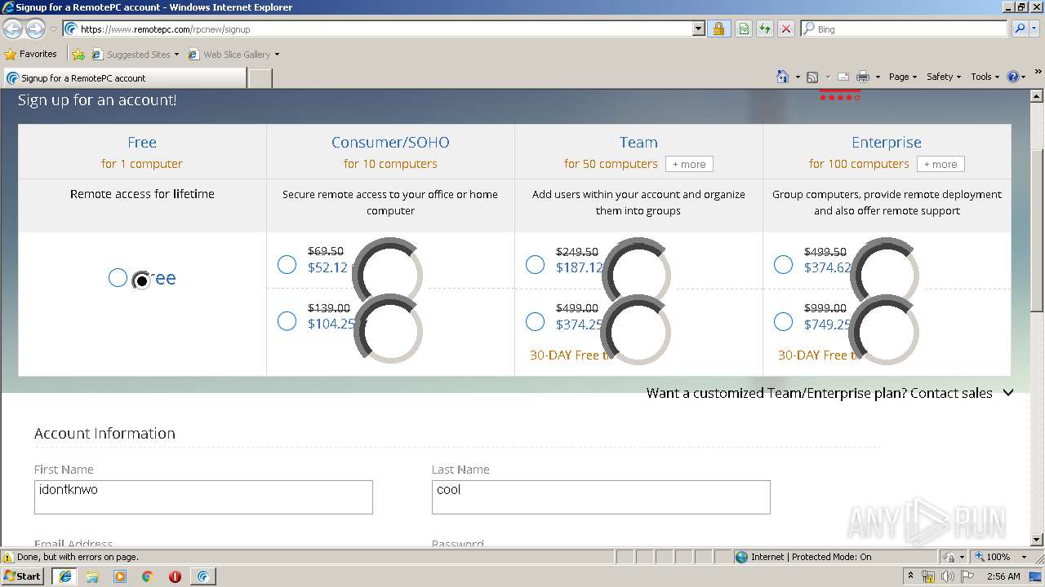The width and height of the screenshot is (1045, 587).
Task: Click the Print icon
Action: 863,77
